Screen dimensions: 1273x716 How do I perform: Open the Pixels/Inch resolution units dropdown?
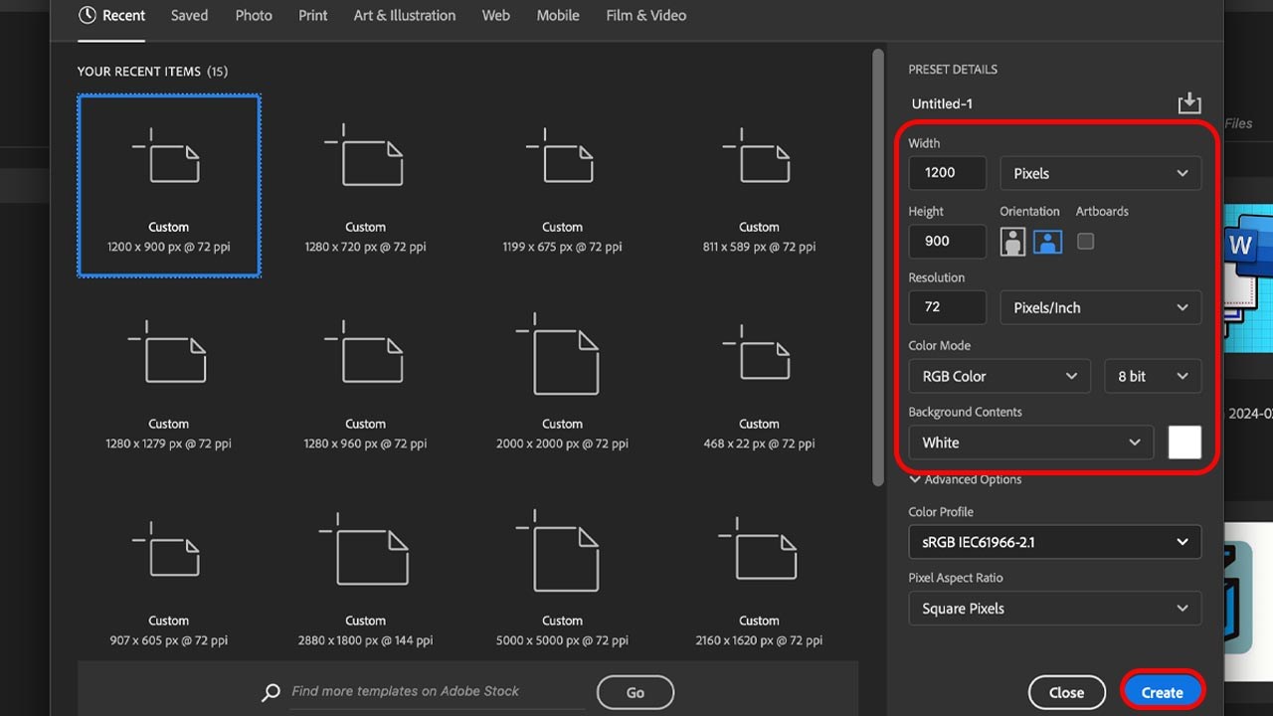coord(1100,307)
